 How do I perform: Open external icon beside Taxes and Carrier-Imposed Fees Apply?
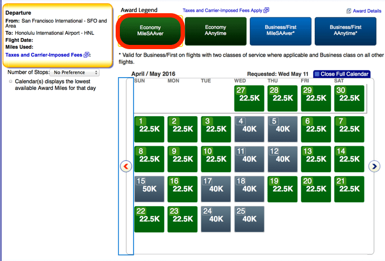coord(266,11)
